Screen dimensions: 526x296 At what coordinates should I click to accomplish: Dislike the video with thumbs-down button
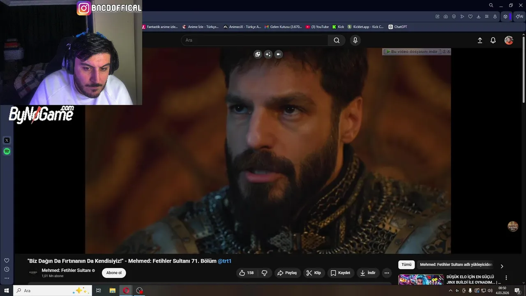point(265,273)
